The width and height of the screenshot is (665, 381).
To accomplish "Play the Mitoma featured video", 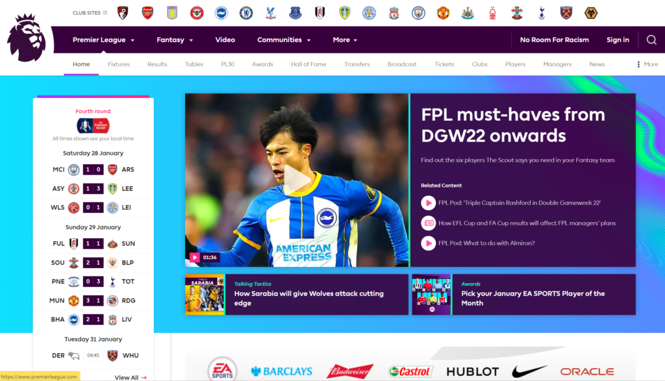I will [297, 180].
